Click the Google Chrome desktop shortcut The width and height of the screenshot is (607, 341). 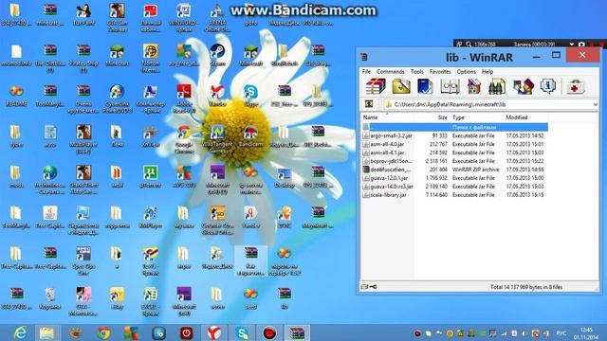click(184, 139)
